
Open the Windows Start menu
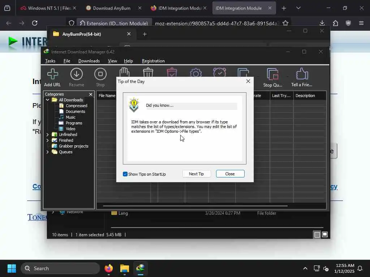12,268
